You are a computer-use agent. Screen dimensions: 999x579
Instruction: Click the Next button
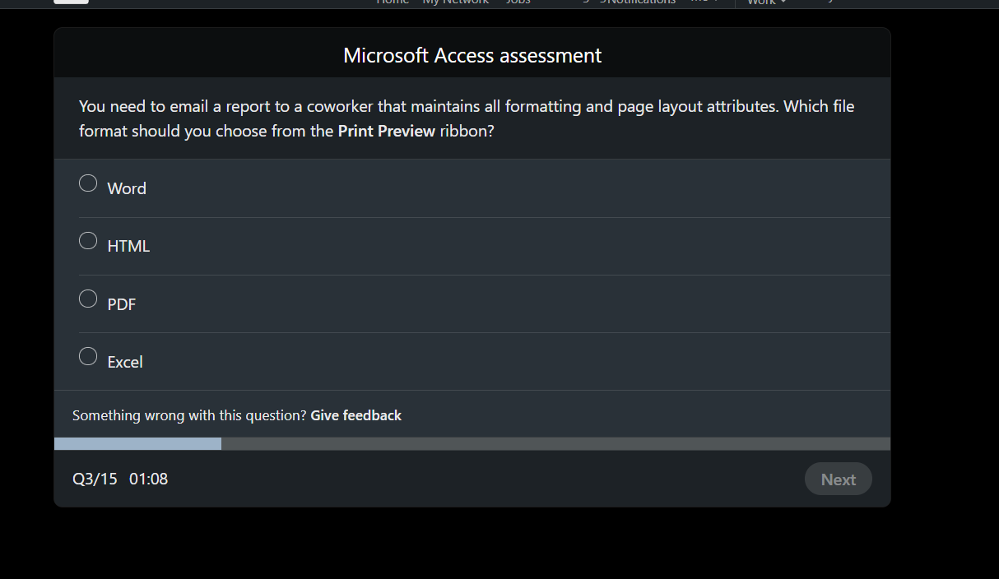838,479
